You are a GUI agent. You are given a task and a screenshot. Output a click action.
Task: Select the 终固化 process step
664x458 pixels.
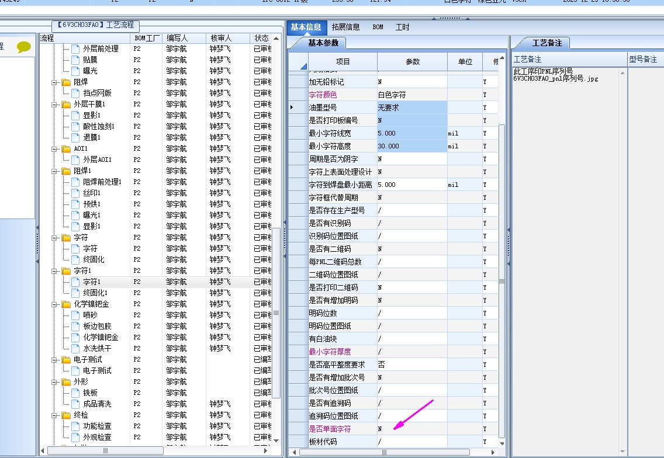coord(94,259)
